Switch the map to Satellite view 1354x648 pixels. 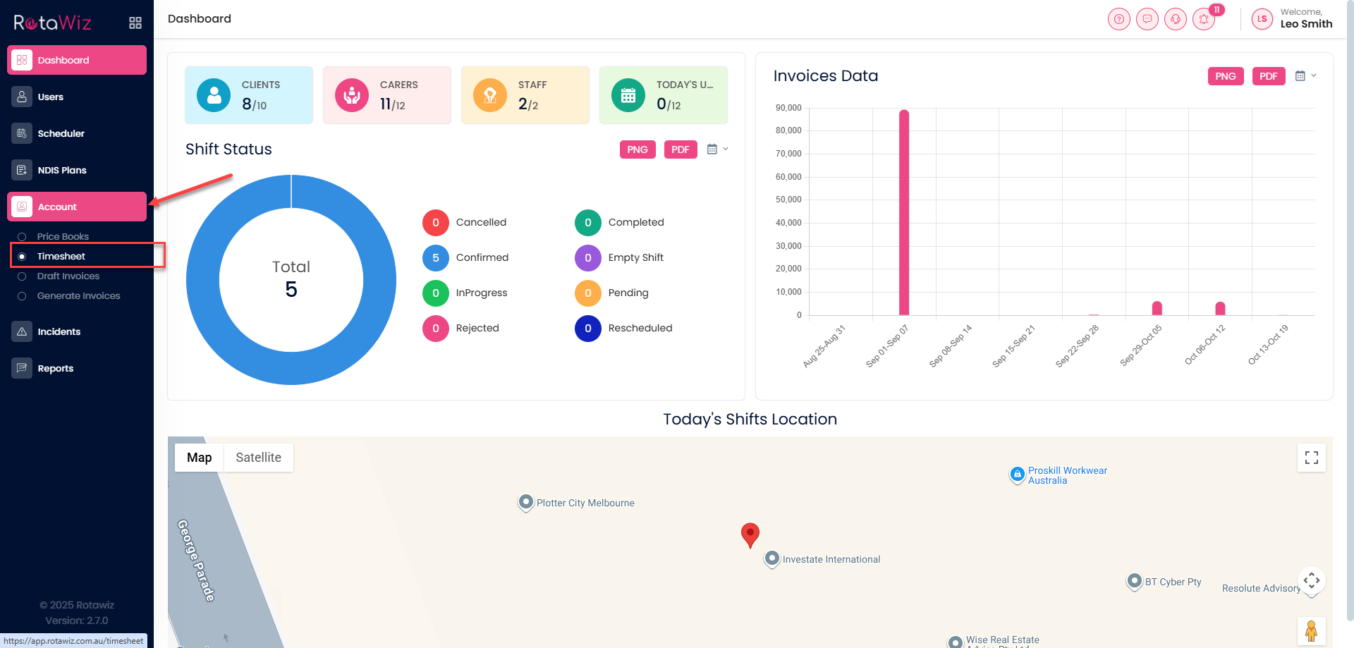pyautogui.click(x=258, y=458)
